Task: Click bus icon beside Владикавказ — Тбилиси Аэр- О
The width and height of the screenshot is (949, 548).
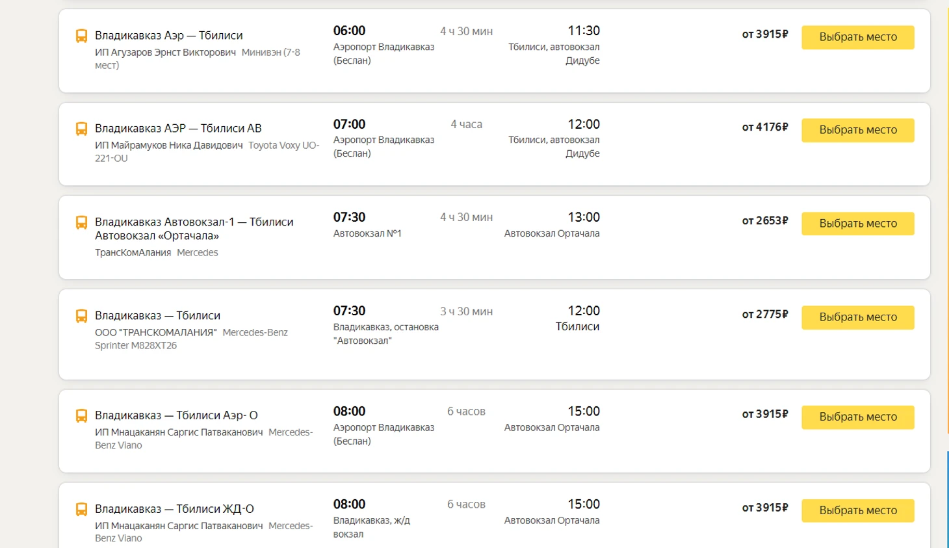Action: (81, 415)
